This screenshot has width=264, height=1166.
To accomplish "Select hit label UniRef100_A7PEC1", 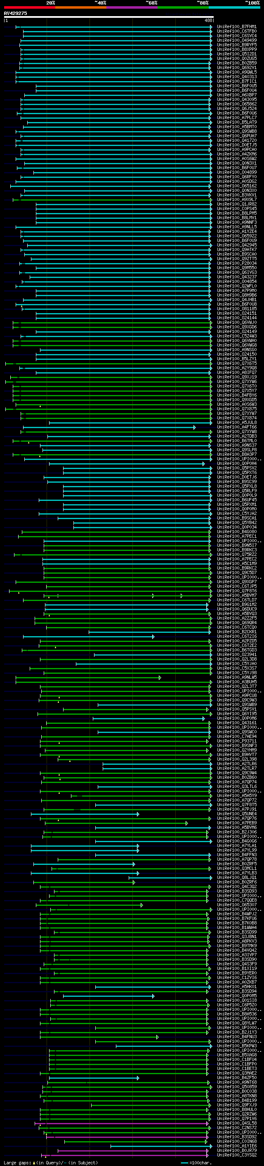I will [236, 536].
